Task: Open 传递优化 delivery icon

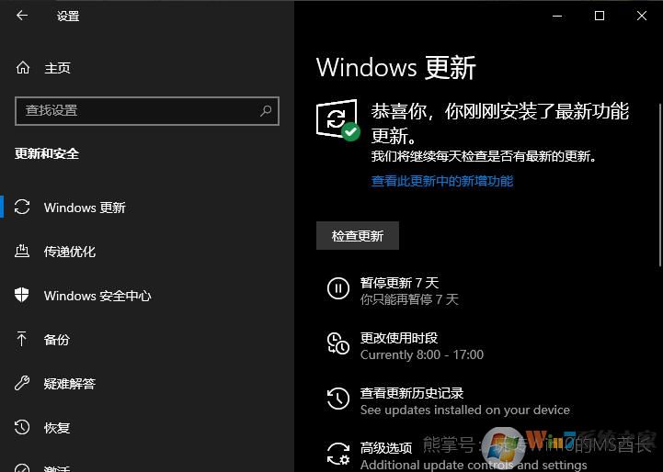Action: [x=22, y=251]
